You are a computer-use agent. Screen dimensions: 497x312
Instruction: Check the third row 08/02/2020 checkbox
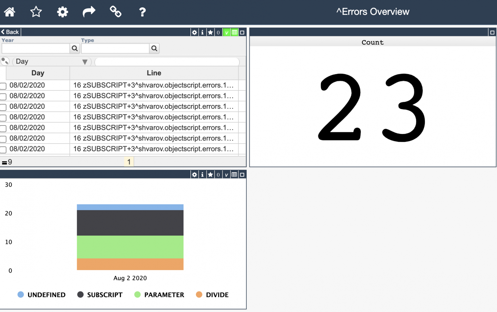pos(3,107)
